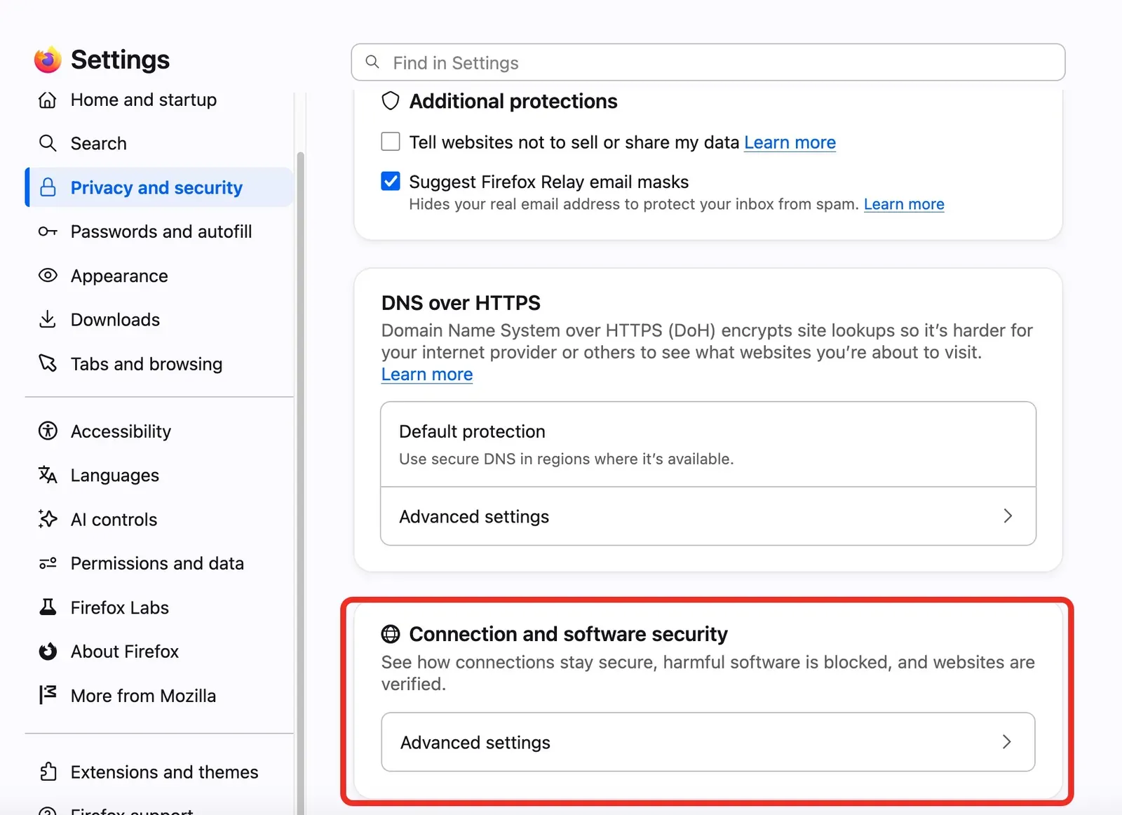Image resolution: width=1122 pixels, height=815 pixels.
Task: Click the Accessibility person icon
Action: coord(47,431)
